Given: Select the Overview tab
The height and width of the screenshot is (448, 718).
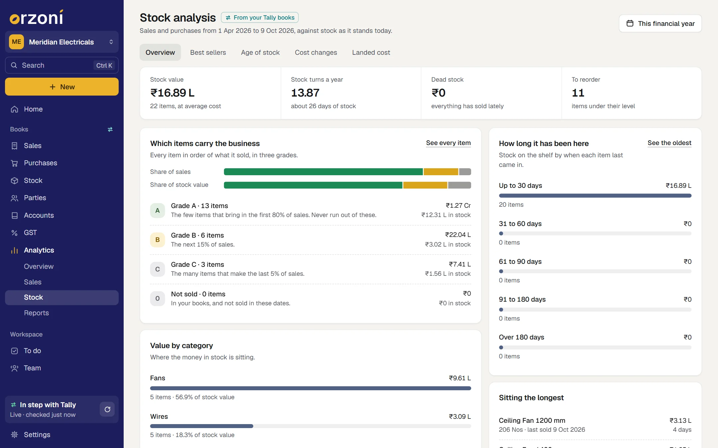Looking at the screenshot, I should click(x=160, y=52).
